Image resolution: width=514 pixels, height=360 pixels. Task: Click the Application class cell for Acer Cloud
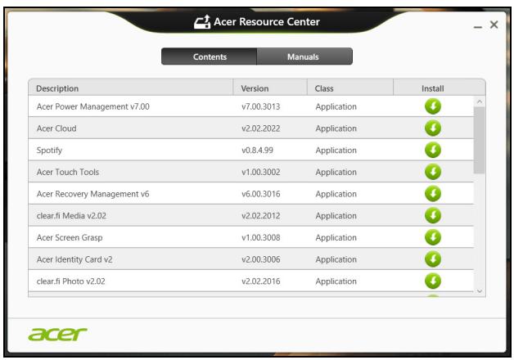(x=336, y=128)
